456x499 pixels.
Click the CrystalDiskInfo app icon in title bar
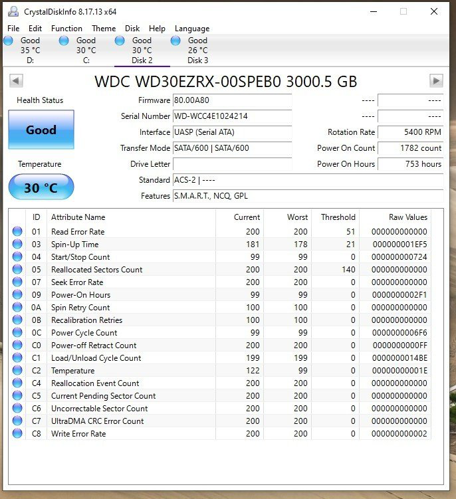pyautogui.click(x=13, y=11)
